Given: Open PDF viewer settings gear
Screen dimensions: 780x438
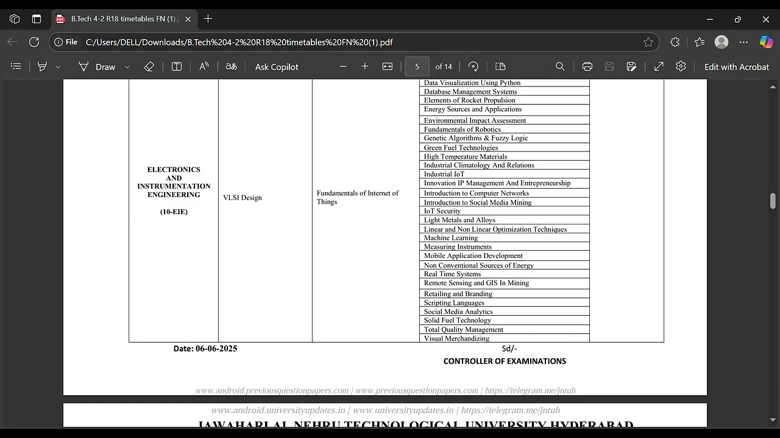Looking at the screenshot, I should (681, 66).
